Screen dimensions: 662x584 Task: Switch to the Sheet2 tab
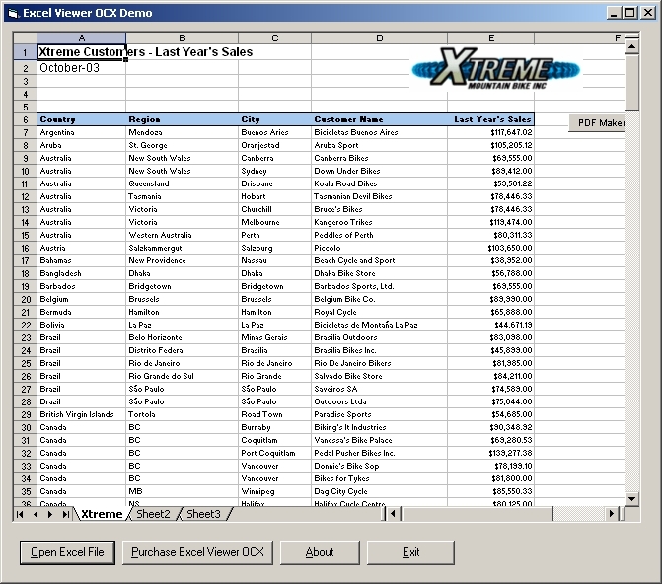[153, 514]
